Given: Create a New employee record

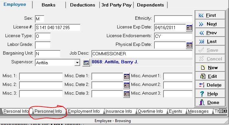Looking at the screenshot, I should 210,68.
